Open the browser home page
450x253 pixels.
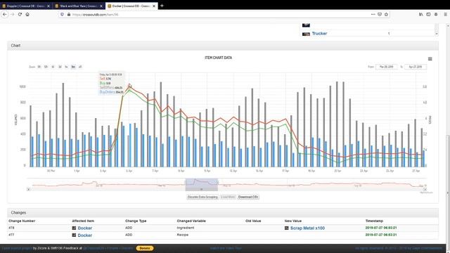point(27,14)
